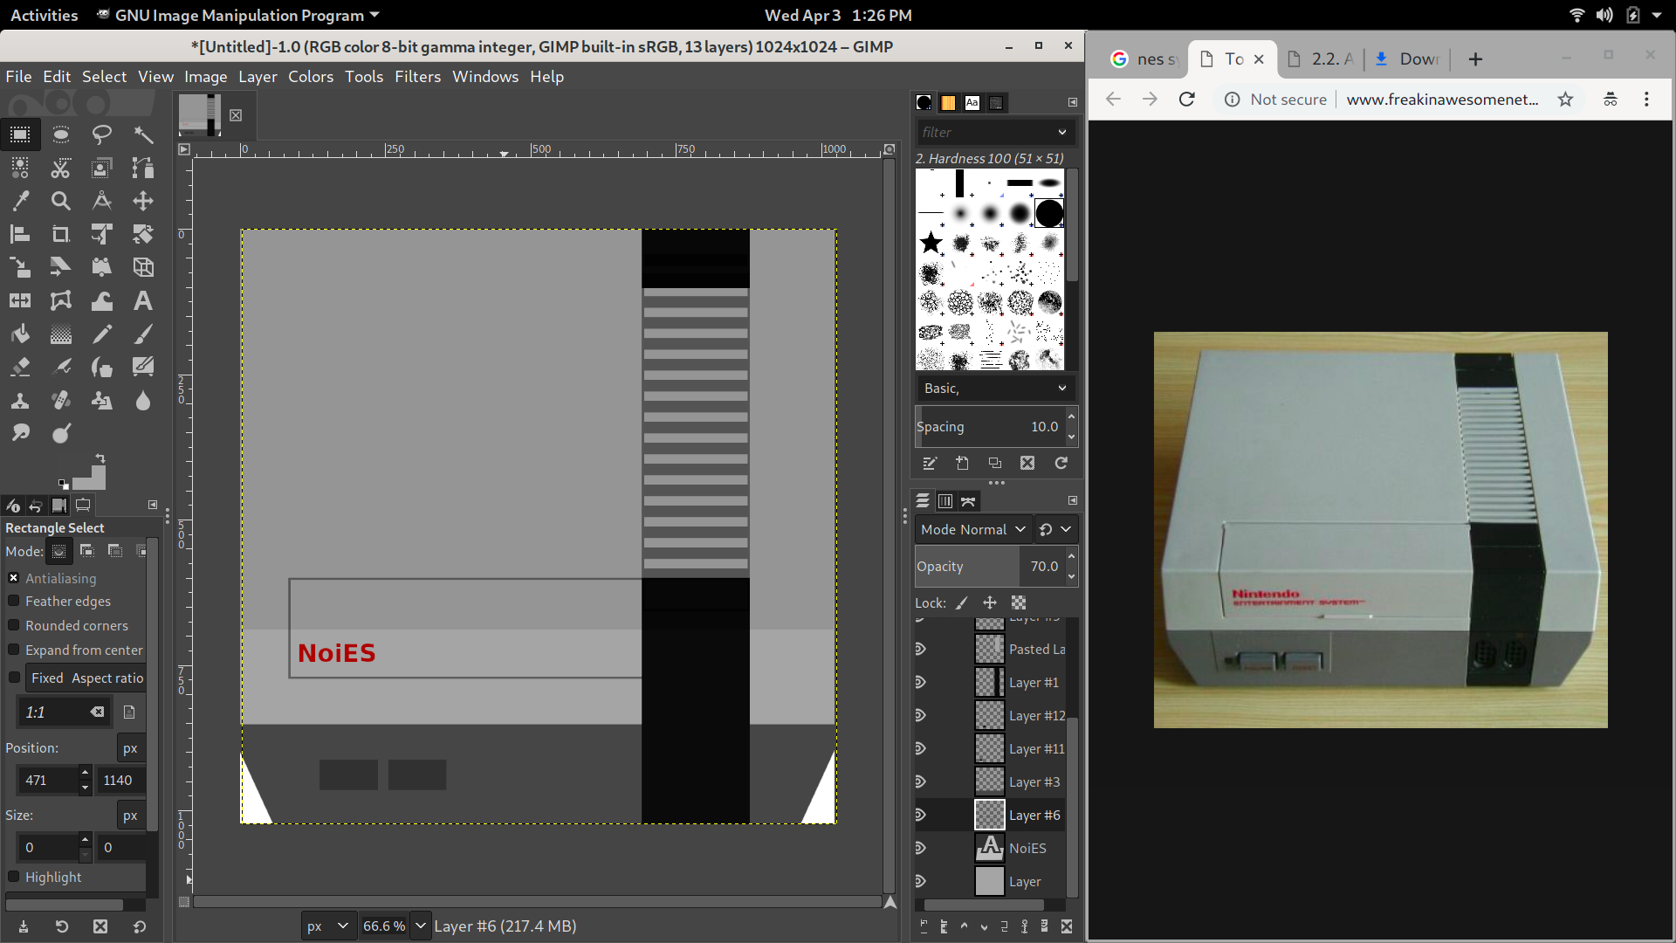Viewport: 1676px width, 943px height.
Task: Choose the Zoom magnifier tool
Action: (x=61, y=201)
